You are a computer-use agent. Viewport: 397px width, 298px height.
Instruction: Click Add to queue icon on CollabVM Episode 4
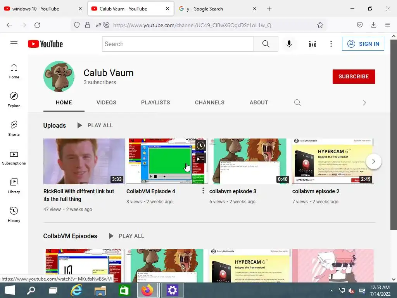coord(201,158)
